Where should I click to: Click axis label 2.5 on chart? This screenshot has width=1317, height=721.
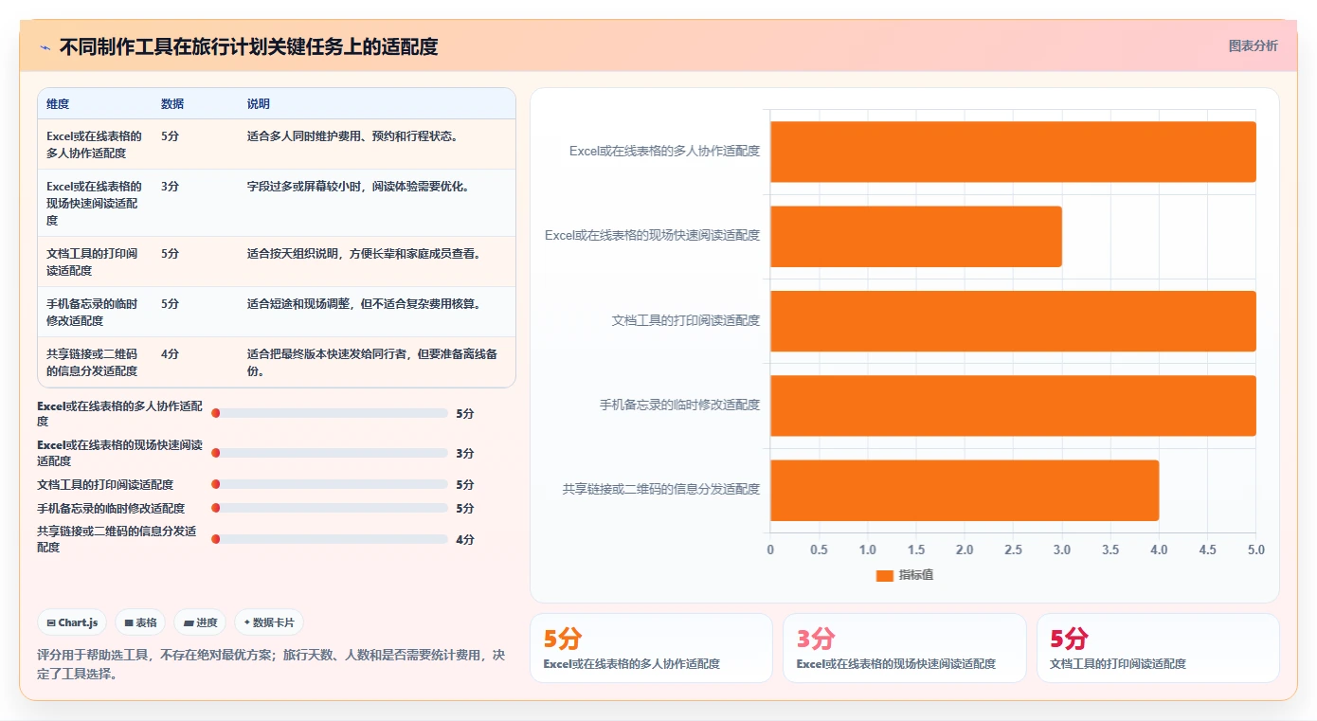click(x=1013, y=550)
